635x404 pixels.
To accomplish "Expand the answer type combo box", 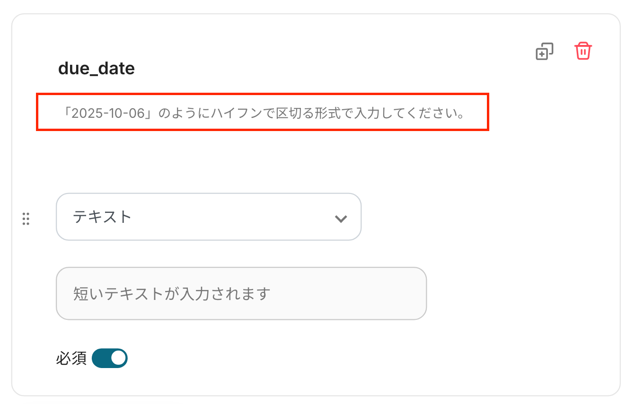I will [208, 217].
